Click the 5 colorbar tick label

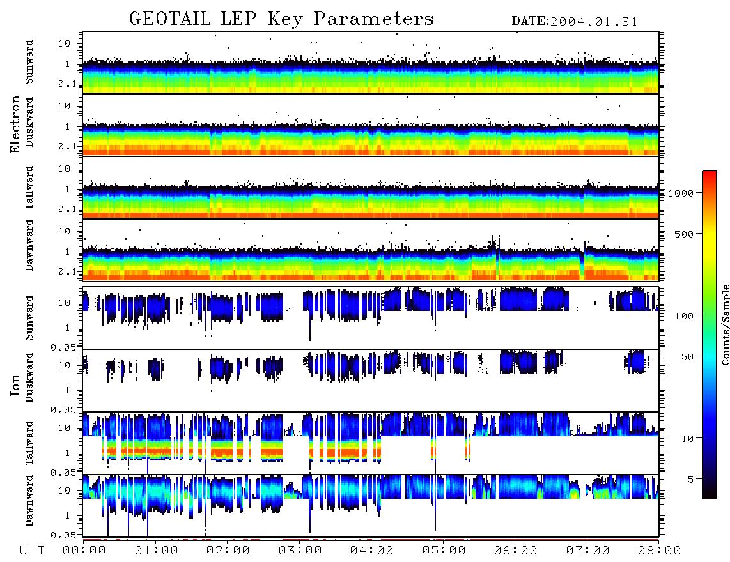coord(691,480)
